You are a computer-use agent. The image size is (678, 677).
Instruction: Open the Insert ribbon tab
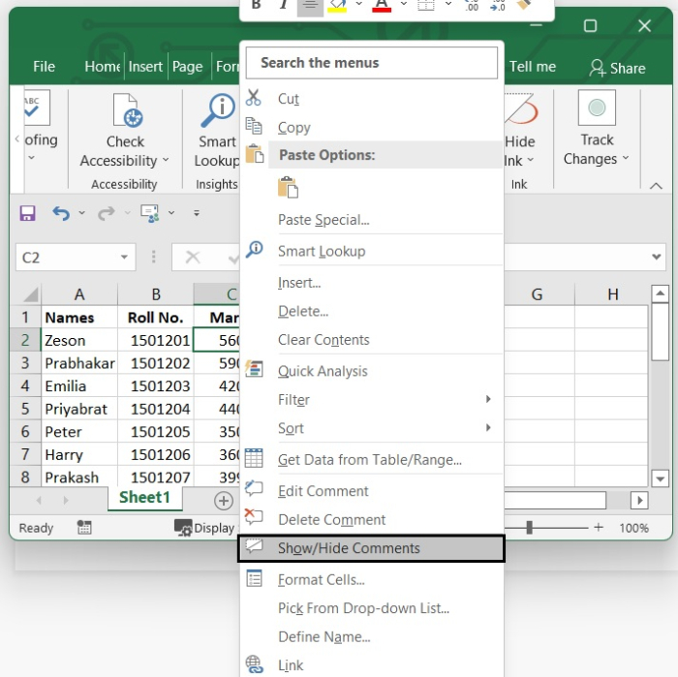click(x=145, y=67)
